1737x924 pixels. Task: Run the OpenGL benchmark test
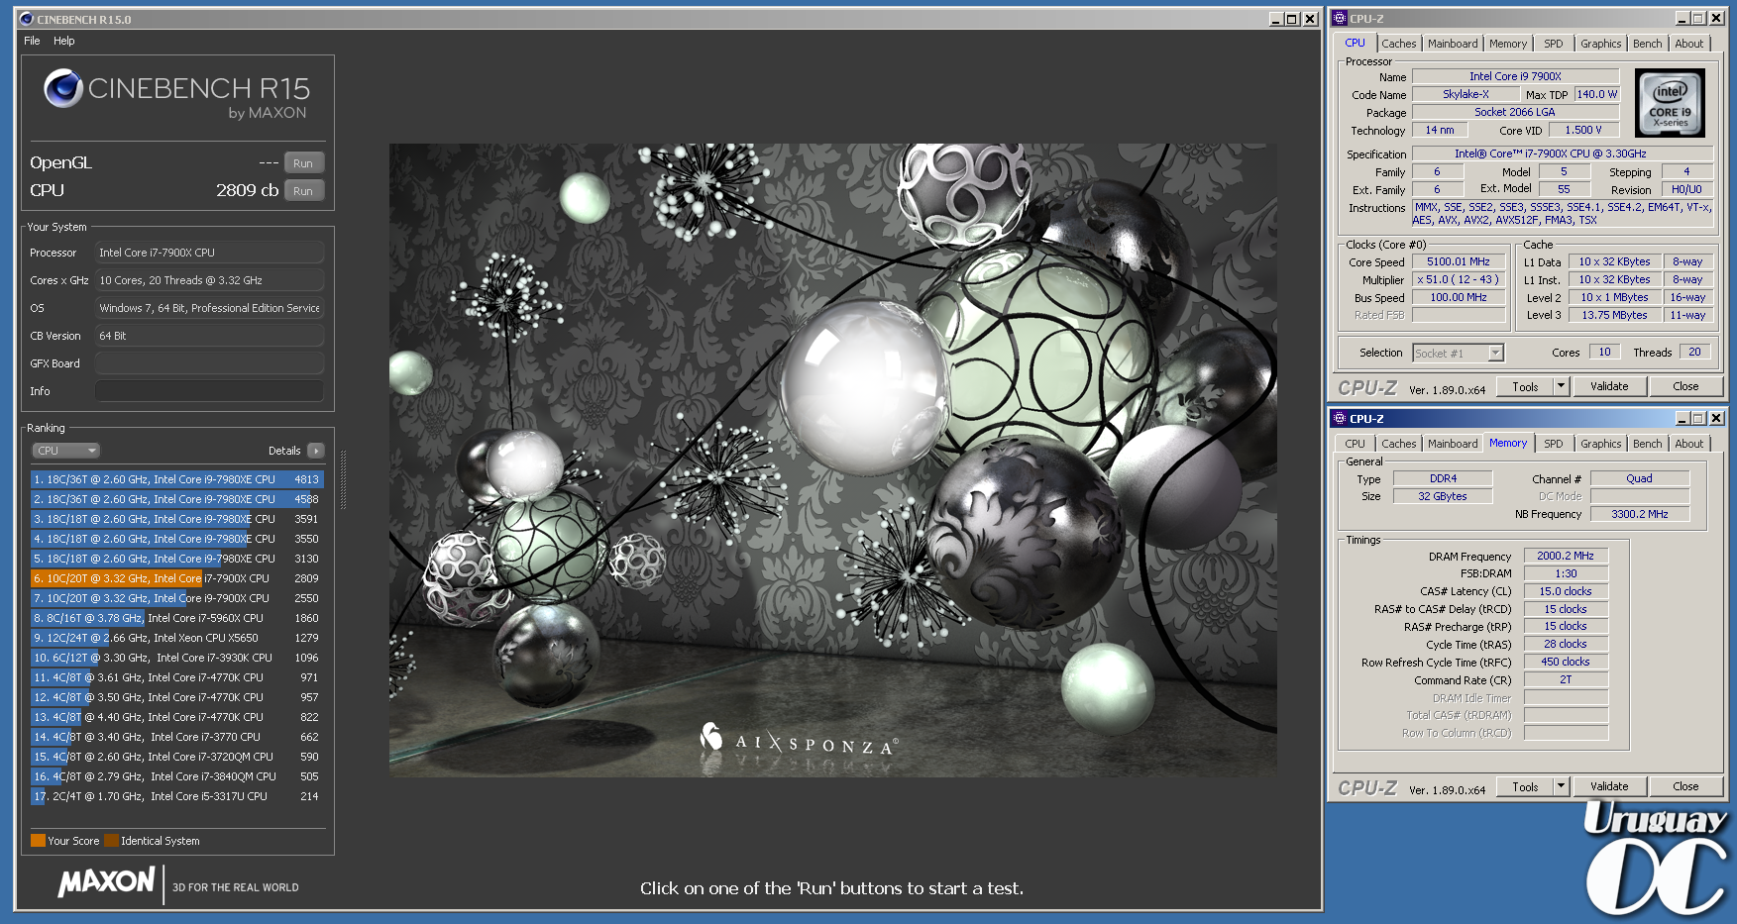coord(303,163)
